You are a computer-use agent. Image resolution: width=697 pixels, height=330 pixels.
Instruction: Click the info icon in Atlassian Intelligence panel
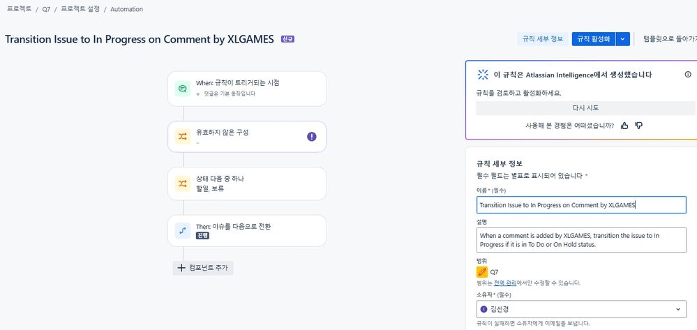pos(688,74)
